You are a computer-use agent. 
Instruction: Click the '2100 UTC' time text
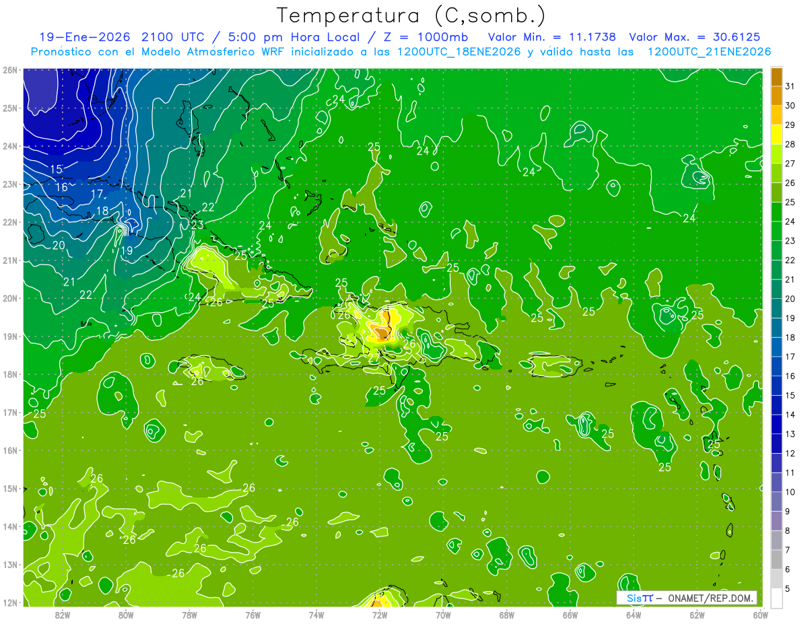point(173,37)
